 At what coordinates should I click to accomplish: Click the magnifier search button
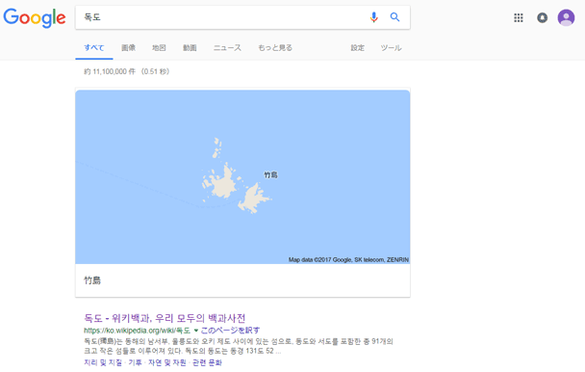click(394, 16)
